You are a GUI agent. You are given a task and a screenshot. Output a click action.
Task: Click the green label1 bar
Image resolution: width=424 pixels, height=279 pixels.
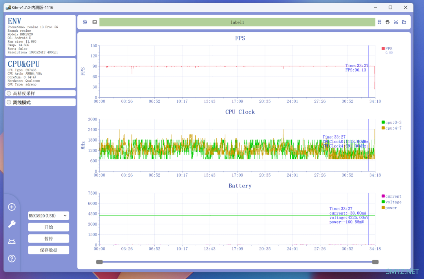pyautogui.click(x=237, y=22)
